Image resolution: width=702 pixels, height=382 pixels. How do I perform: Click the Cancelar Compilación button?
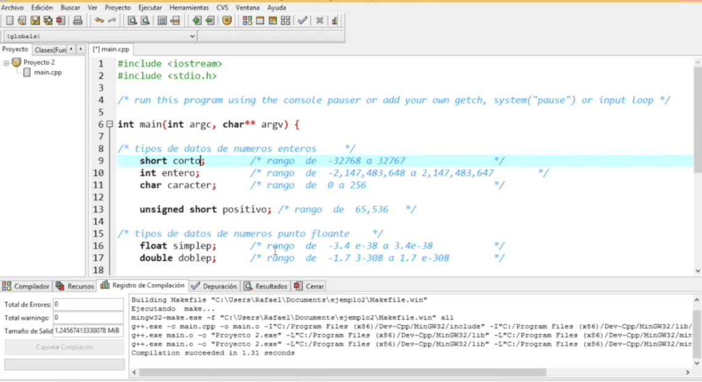[63, 348]
